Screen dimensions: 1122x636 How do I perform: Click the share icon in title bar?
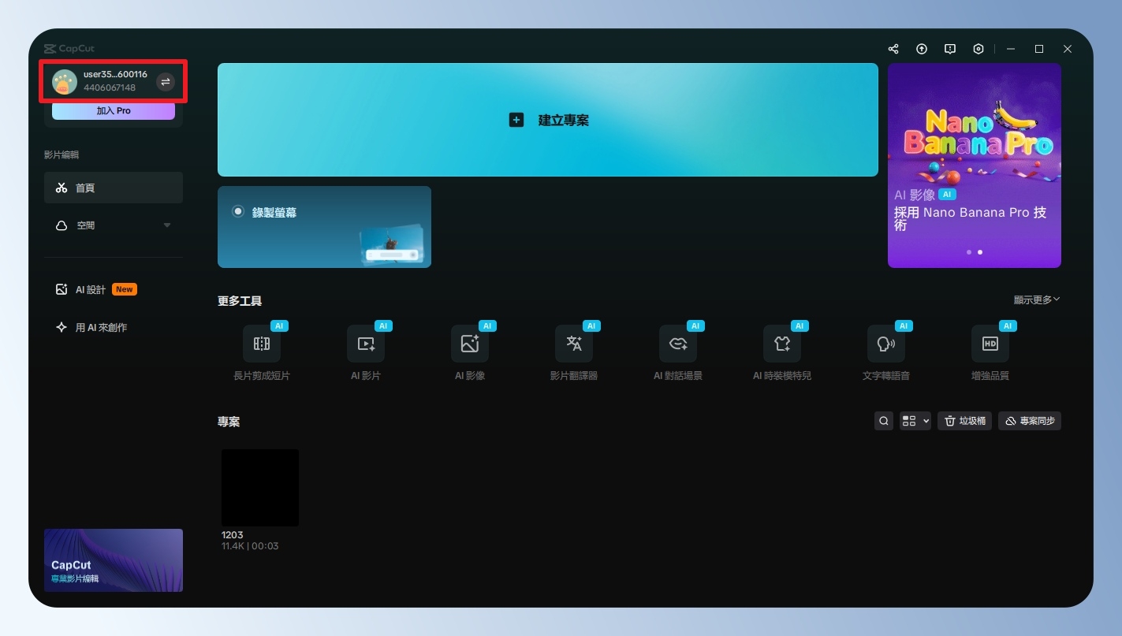point(893,49)
